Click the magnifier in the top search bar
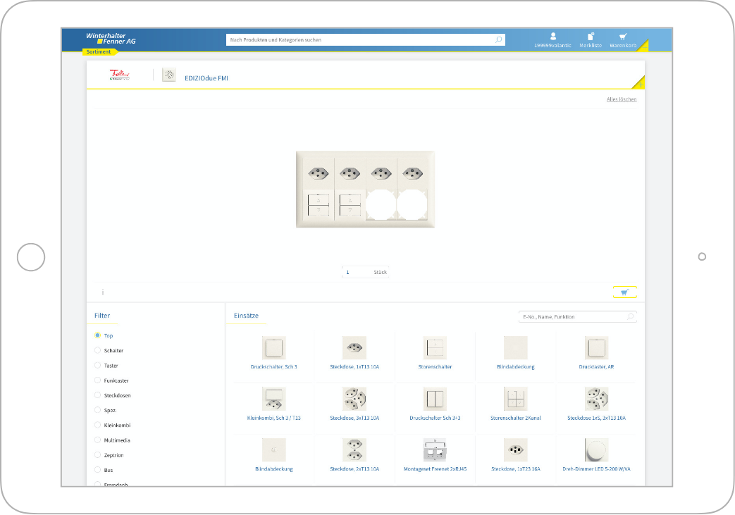 499,39
